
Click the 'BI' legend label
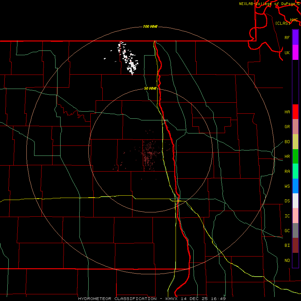287,245
